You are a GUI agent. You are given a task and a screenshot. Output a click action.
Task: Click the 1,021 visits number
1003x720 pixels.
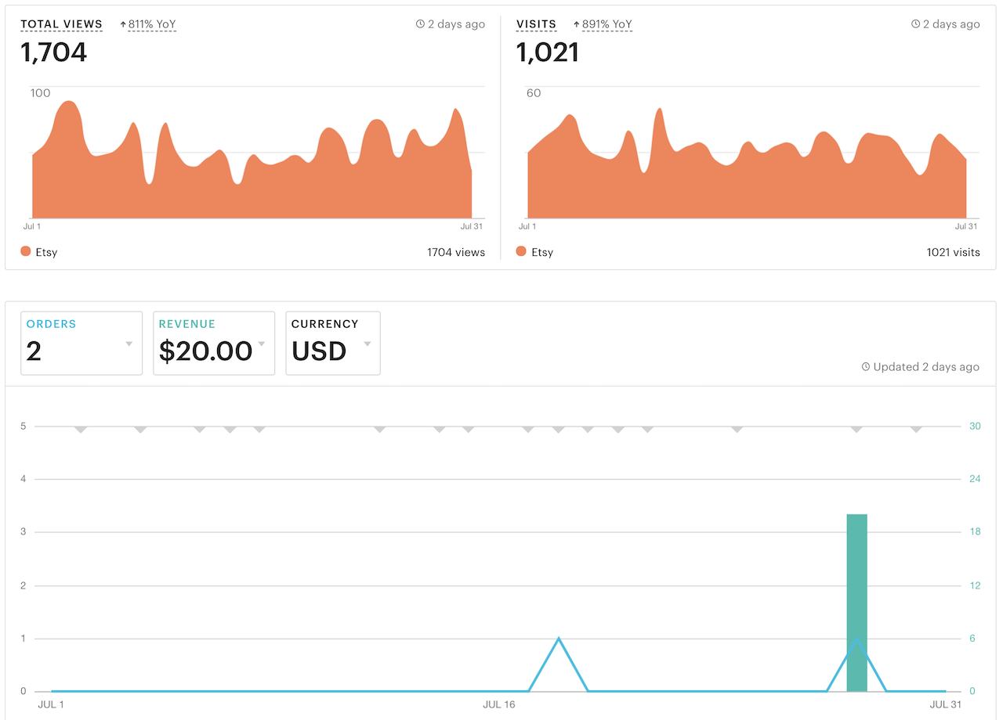[x=547, y=52]
